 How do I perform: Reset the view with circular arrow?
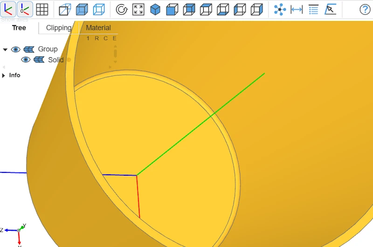pos(121,9)
